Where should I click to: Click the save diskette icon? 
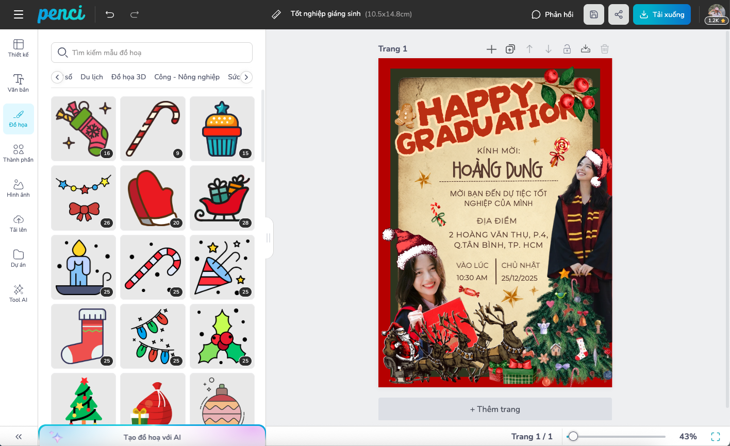pos(594,14)
